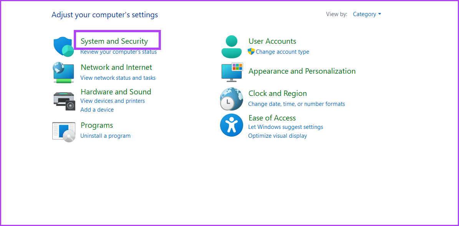Image resolution: width=459 pixels, height=226 pixels.
Task: Open Optimize visual display link
Action: click(x=277, y=136)
